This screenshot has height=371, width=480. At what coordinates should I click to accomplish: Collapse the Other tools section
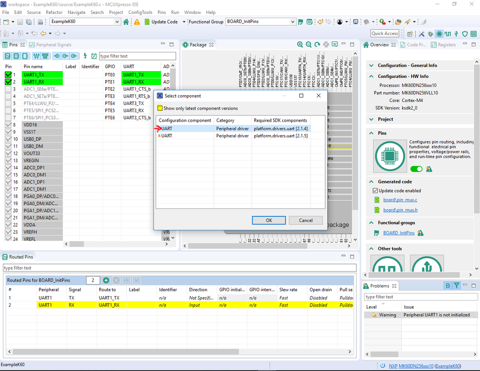[371, 248]
